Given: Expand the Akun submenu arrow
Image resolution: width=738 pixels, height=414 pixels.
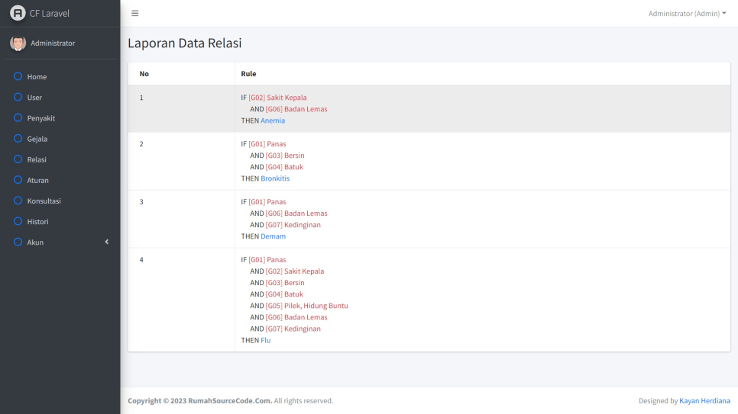Looking at the screenshot, I should coord(107,242).
